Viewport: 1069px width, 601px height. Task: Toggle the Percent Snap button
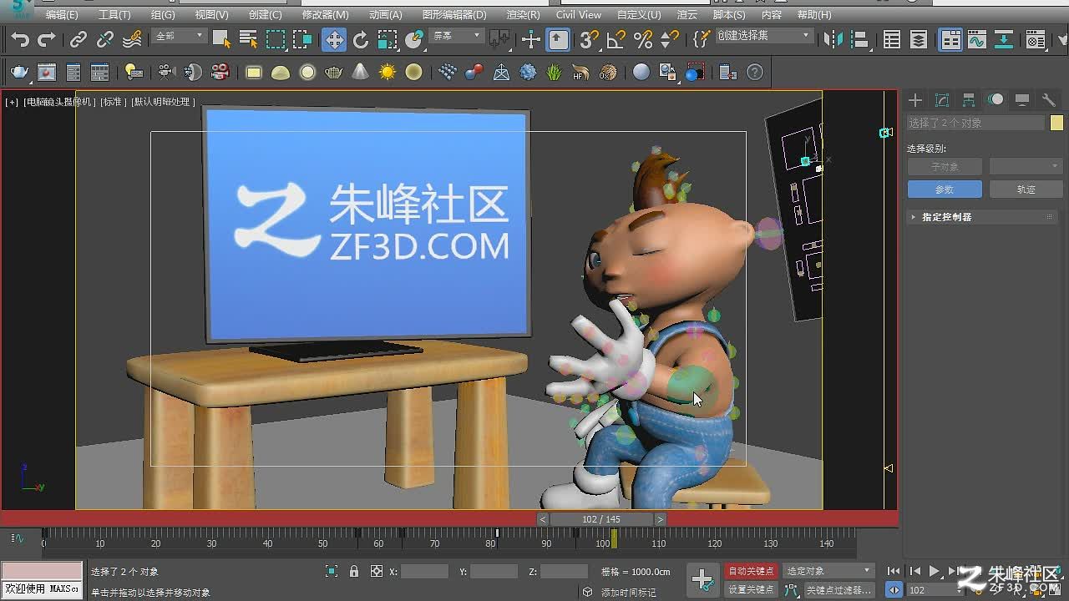coord(643,39)
